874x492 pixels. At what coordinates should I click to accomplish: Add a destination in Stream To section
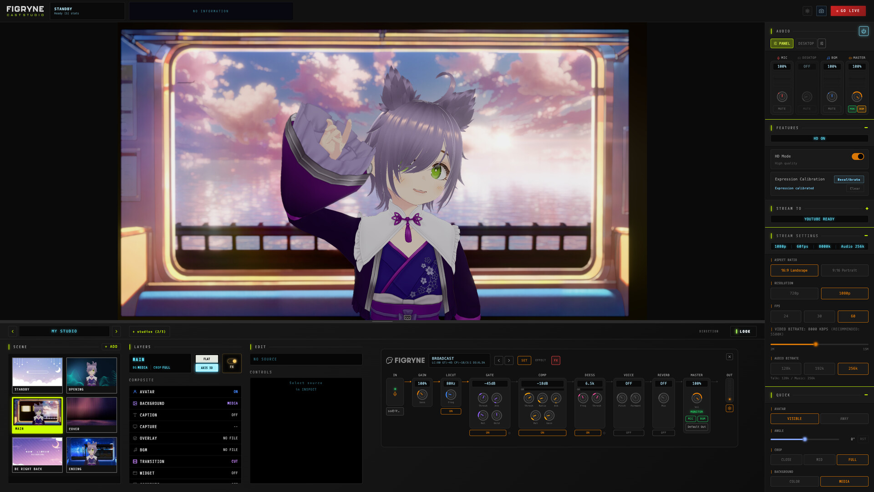tap(867, 208)
